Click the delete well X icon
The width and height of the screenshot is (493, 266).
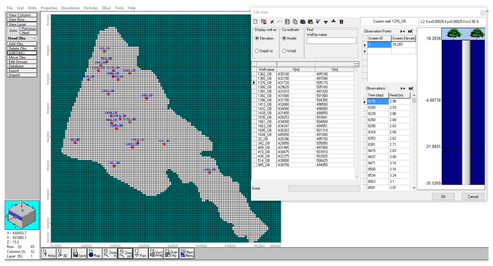[272, 22]
